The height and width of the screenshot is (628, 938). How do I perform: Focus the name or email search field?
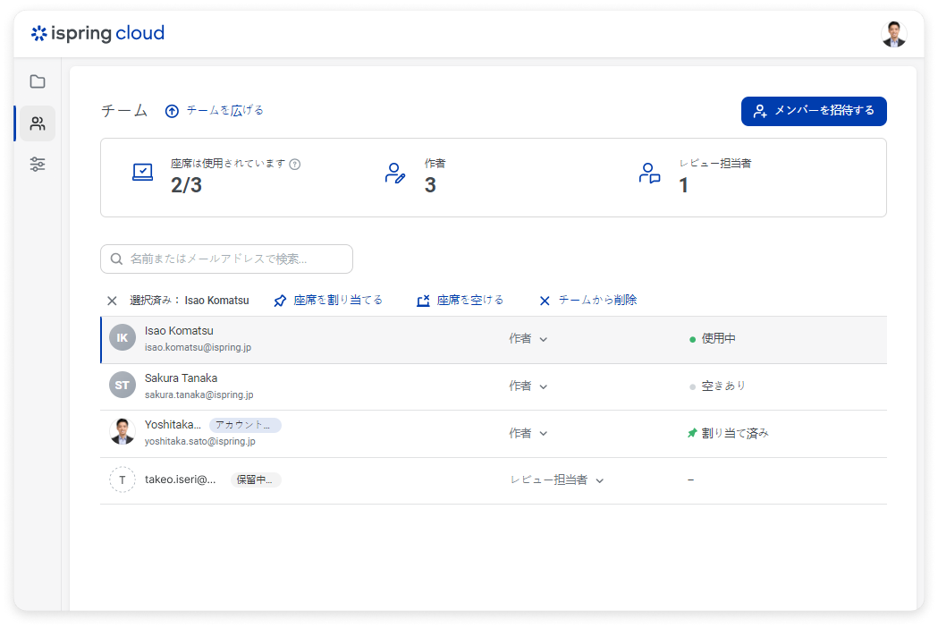tap(227, 259)
